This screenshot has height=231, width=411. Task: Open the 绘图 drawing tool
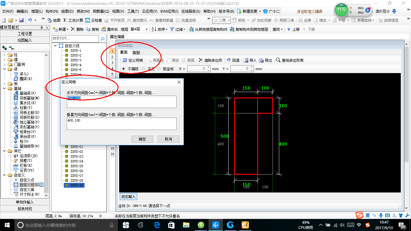pos(54,20)
